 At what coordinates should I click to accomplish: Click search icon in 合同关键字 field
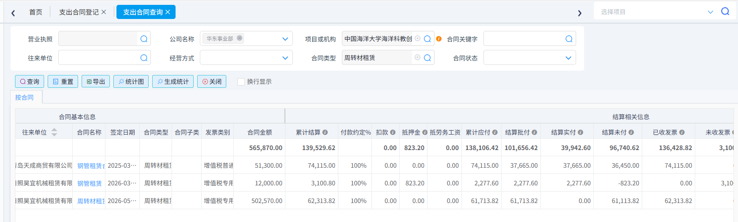click(569, 39)
